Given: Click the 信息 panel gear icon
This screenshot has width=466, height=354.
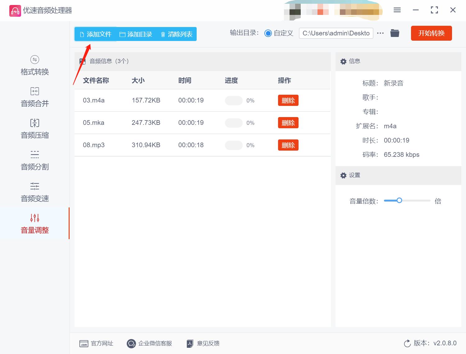Looking at the screenshot, I should [x=343, y=61].
